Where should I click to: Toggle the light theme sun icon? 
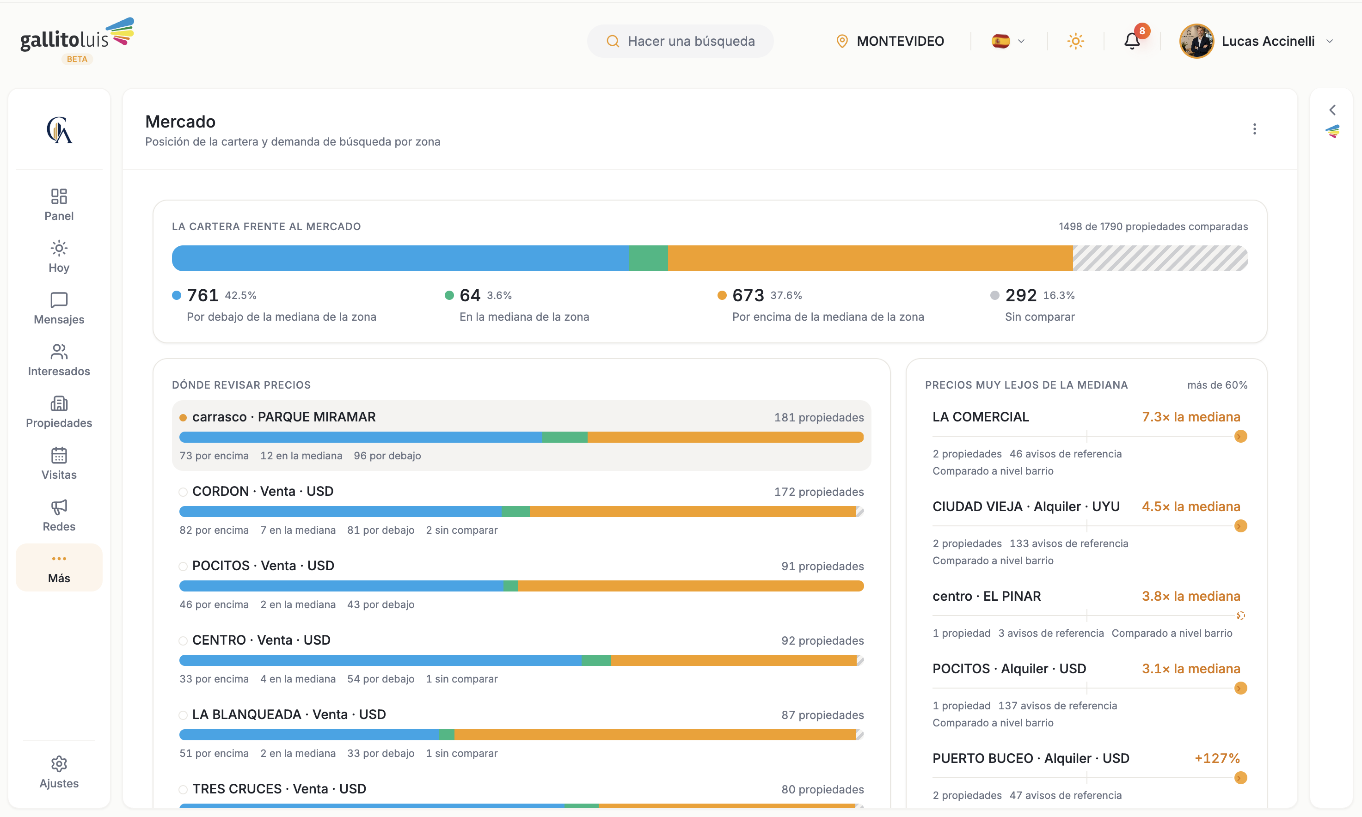tap(1076, 41)
